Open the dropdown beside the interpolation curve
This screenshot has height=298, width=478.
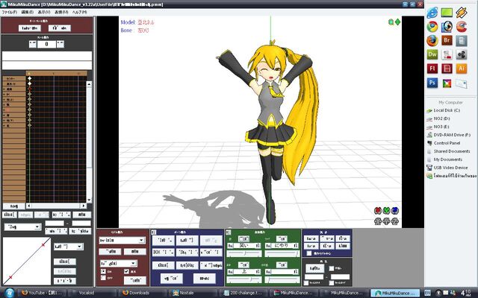68,247
